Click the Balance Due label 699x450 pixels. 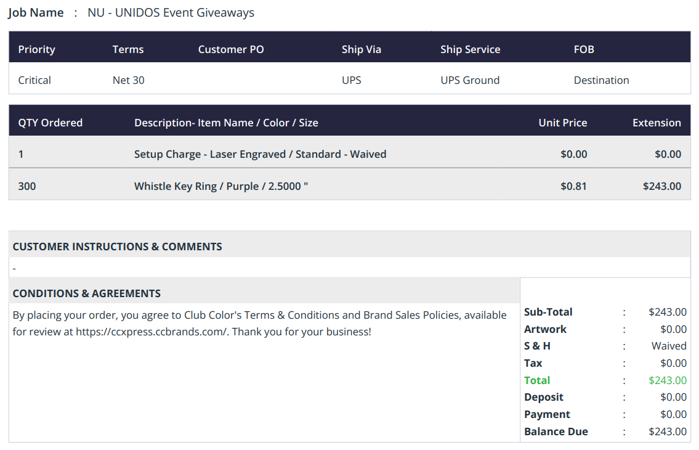[x=556, y=432]
